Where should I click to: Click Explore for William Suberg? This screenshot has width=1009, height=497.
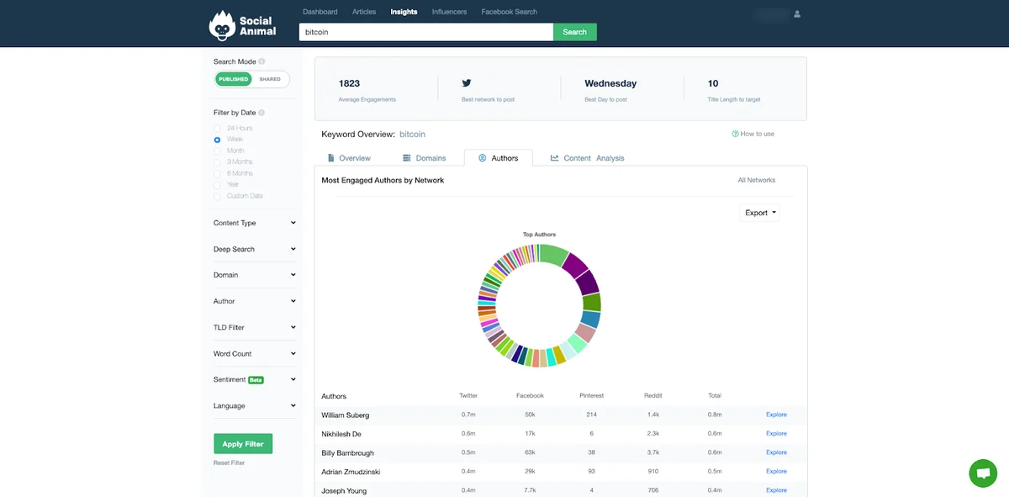pyautogui.click(x=776, y=415)
